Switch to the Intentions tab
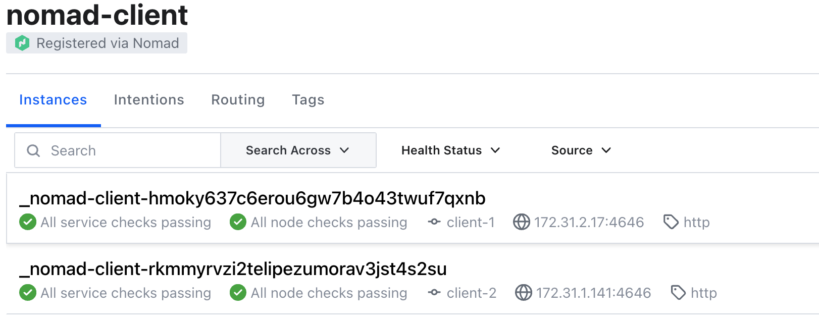Image resolution: width=819 pixels, height=323 pixels. [x=149, y=100]
